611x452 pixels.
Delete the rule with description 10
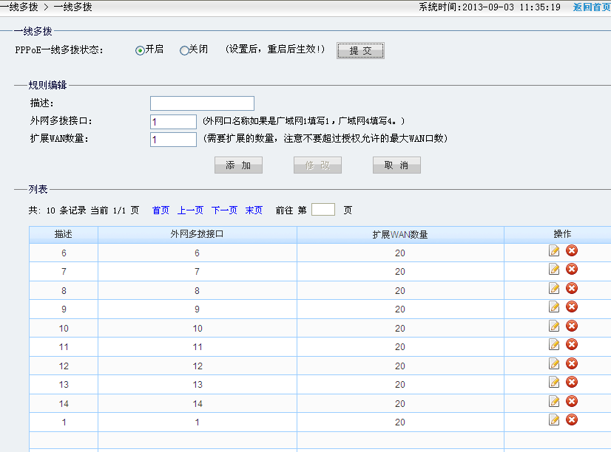572,326
